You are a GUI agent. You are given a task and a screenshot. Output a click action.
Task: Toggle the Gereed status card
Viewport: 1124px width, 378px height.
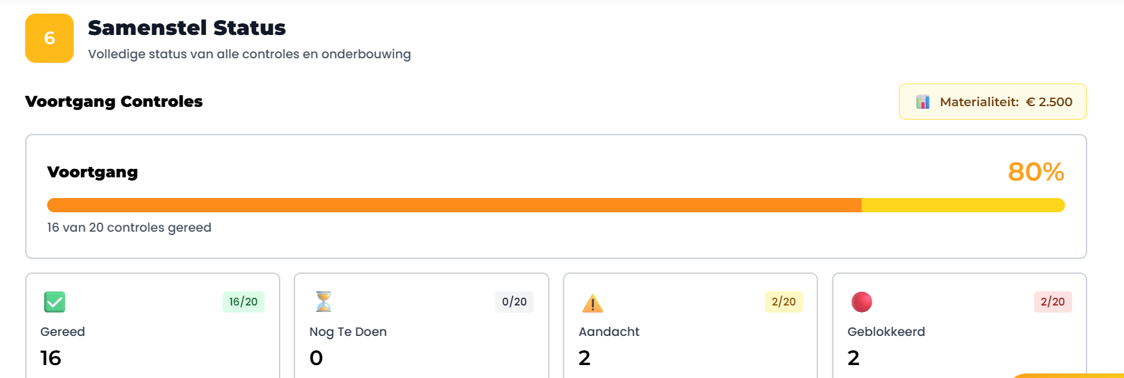152,330
